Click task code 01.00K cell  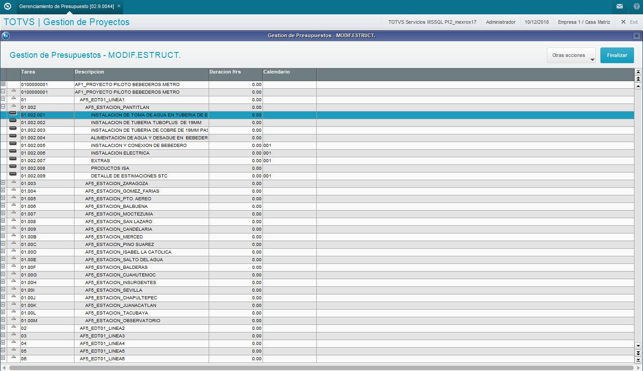[47, 305]
